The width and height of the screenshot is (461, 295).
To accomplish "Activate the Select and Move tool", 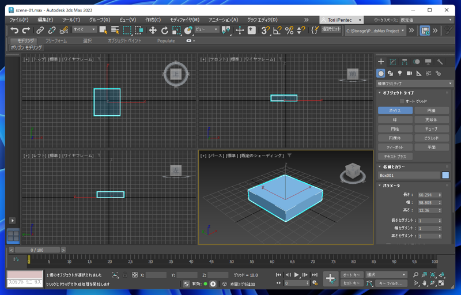I will [x=153, y=30].
